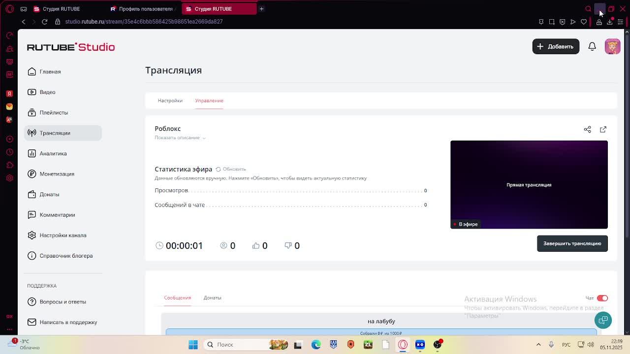Open the ad blocker shield icon
Image resolution: width=630 pixels, height=354 pixels.
tap(563, 22)
